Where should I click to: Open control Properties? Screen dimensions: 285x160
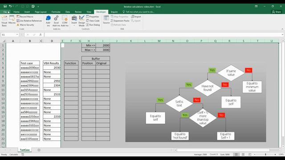tap(93, 16)
